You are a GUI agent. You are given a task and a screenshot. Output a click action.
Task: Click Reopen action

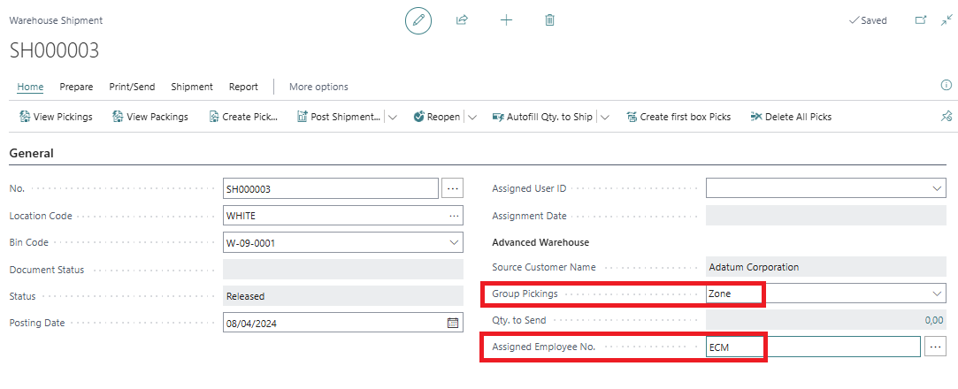437,117
